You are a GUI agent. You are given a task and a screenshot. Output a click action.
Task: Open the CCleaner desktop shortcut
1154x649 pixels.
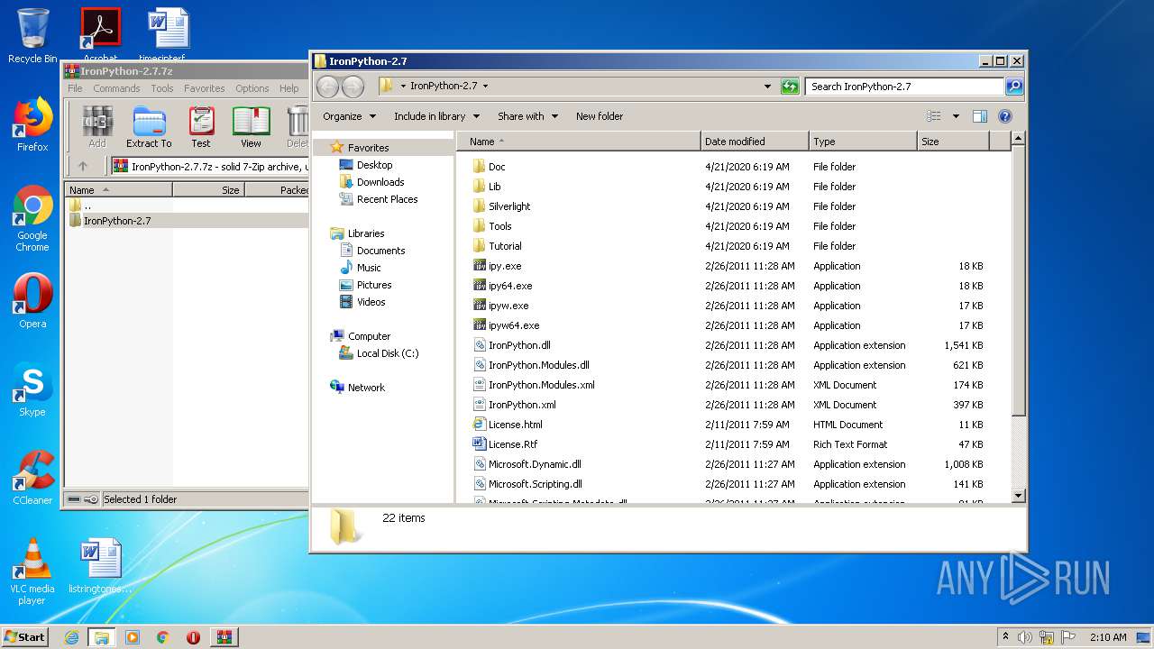point(32,478)
